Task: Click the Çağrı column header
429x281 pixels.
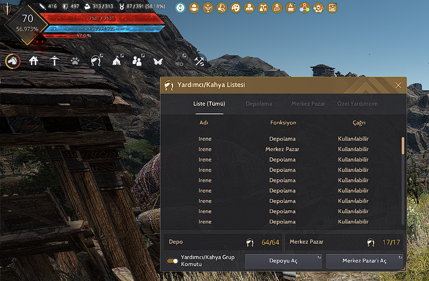Action: tap(359, 123)
